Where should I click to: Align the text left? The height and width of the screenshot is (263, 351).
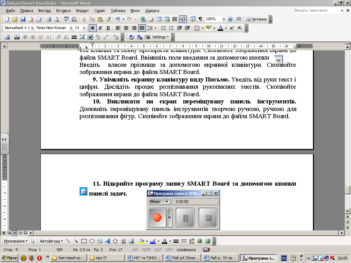[x=118, y=28]
